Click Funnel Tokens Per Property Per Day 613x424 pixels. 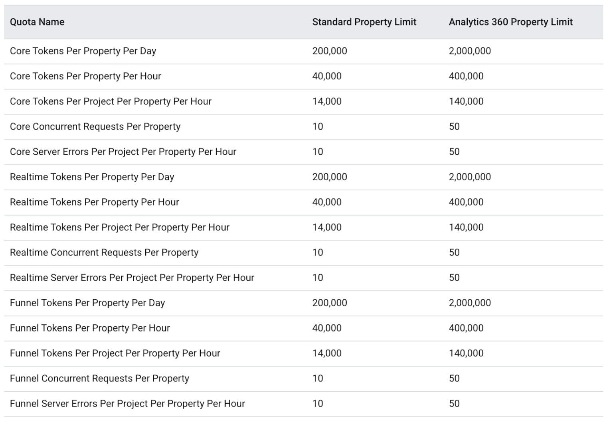[x=87, y=303]
